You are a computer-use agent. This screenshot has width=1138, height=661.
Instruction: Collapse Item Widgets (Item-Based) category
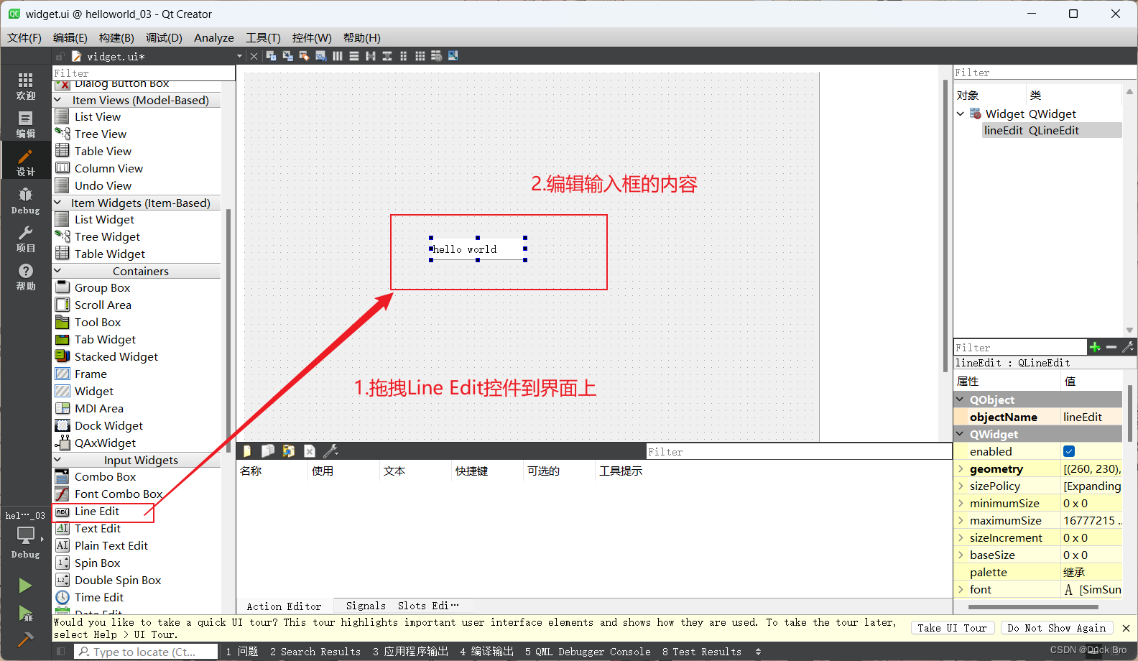[x=57, y=203]
